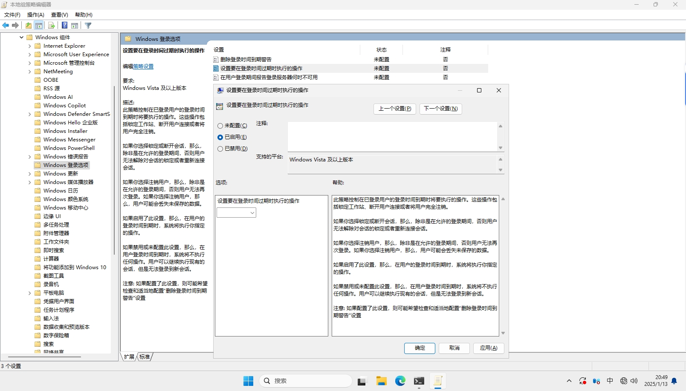
Task: Select the 已启用 radio button
Action: [220, 137]
